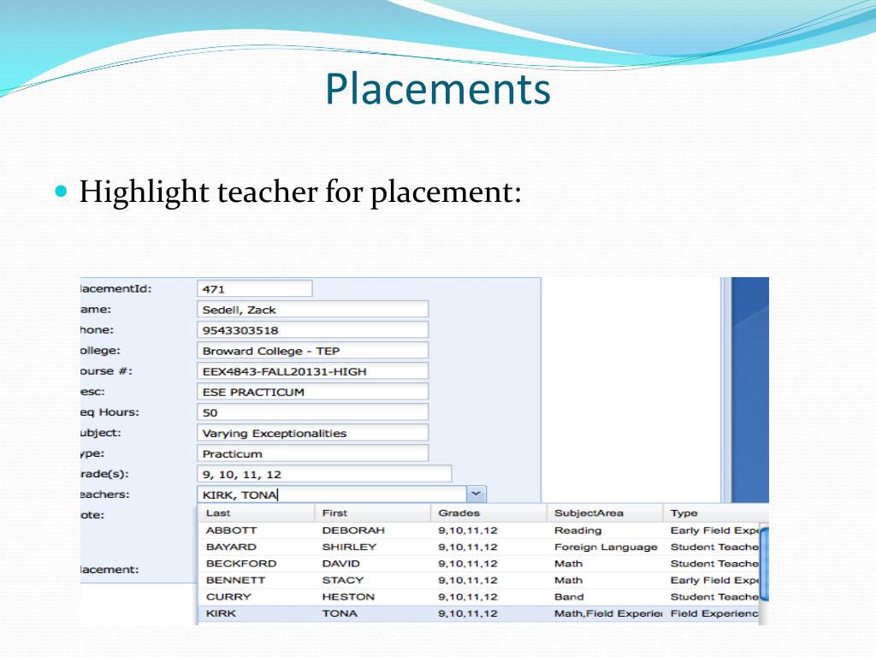
Task: Open the Teachers combo box dropdown arrow
Action: (x=476, y=494)
